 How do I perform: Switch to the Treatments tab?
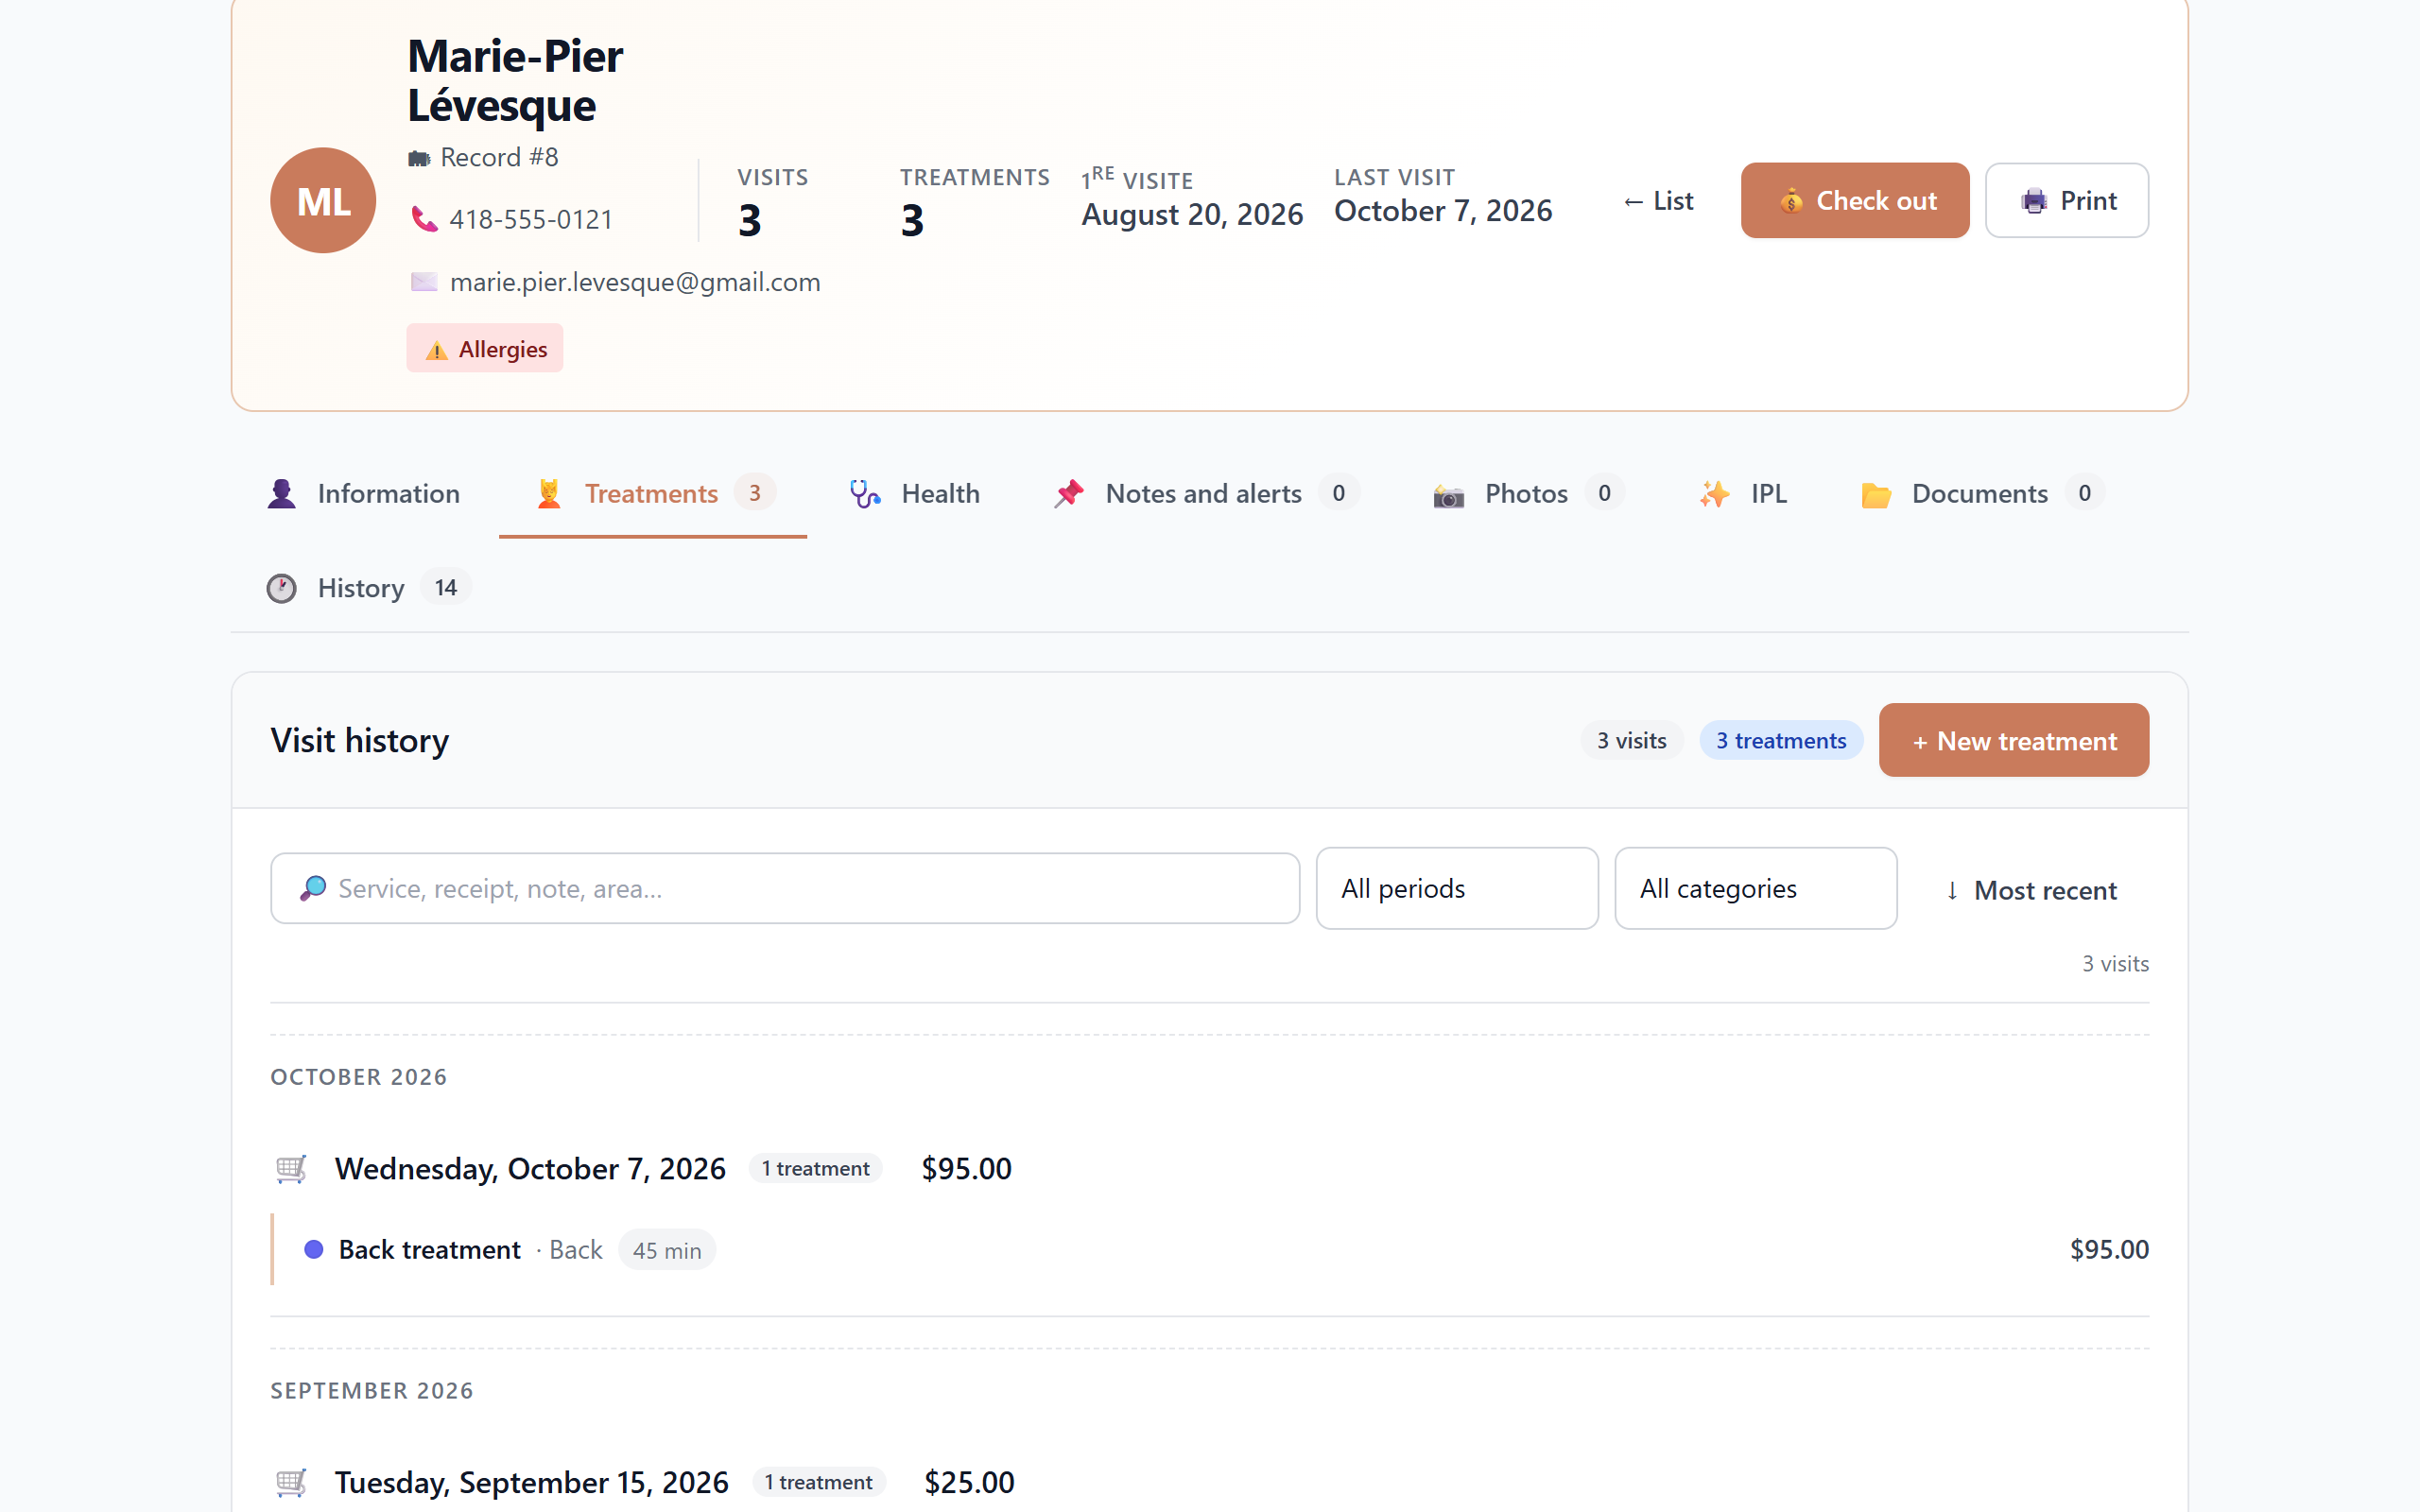pos(653,494)
